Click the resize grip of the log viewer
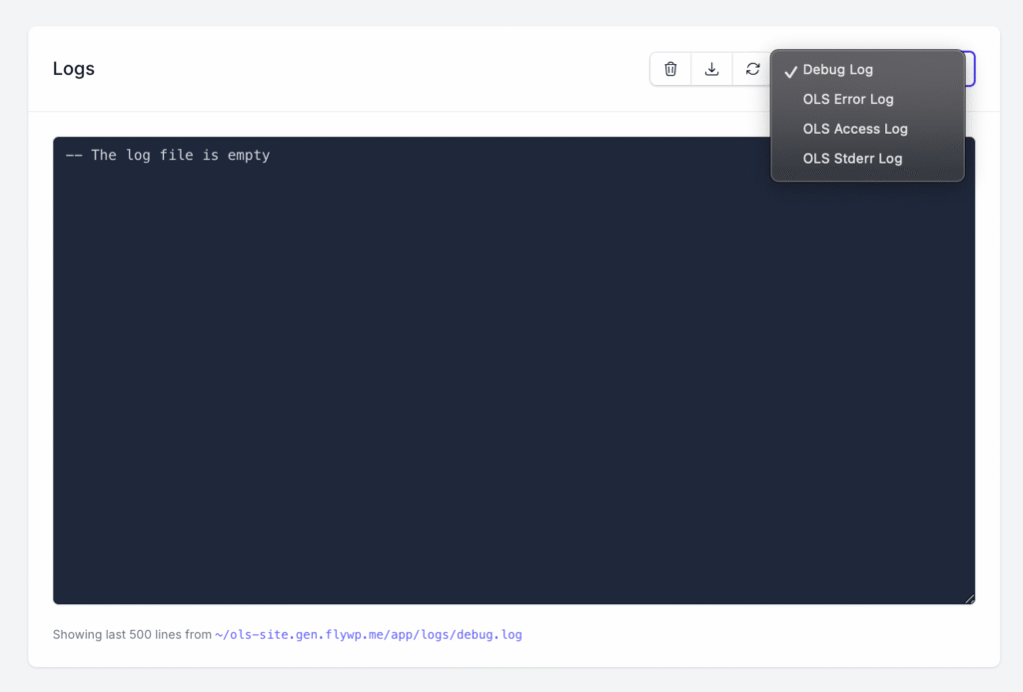 [969, 599]
